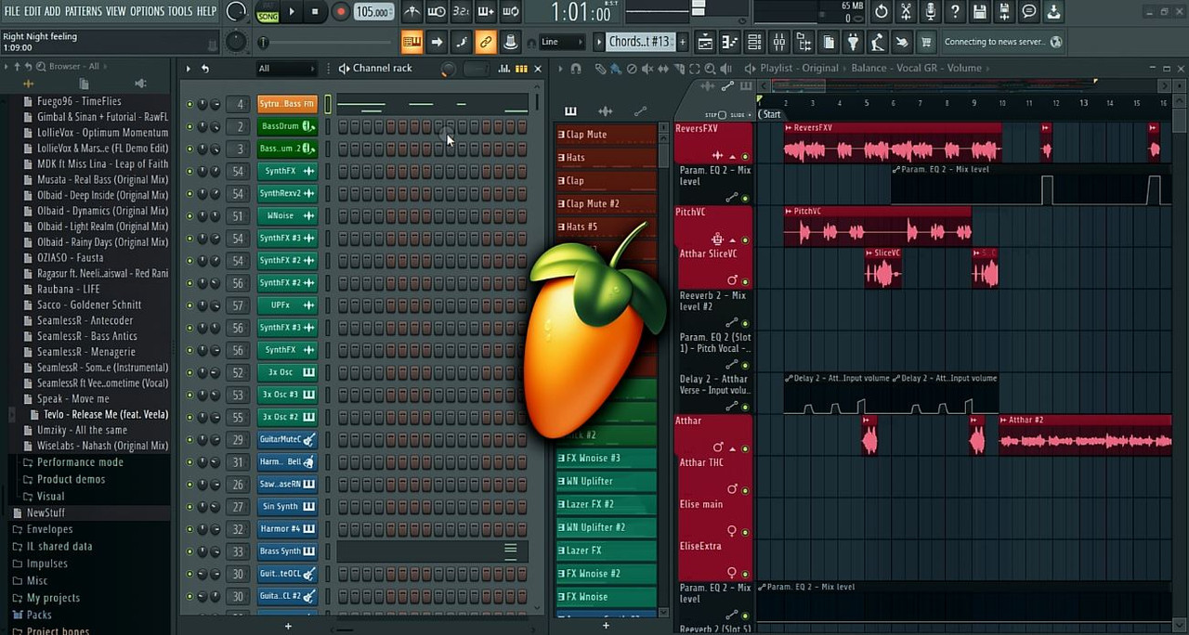This screenshot has width=1189, height=635.
Task: Open the ADD menu
Action: (53, 11)
